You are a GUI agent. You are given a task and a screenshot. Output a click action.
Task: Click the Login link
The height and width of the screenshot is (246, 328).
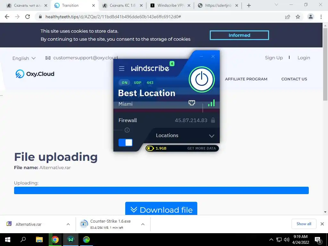pyautogui.click(x=304, y=58)
